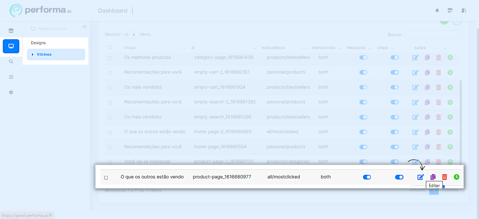This screenshot has width=479, height=219.
Task: Click the Dashboard header title
Action: click(113, 11)
